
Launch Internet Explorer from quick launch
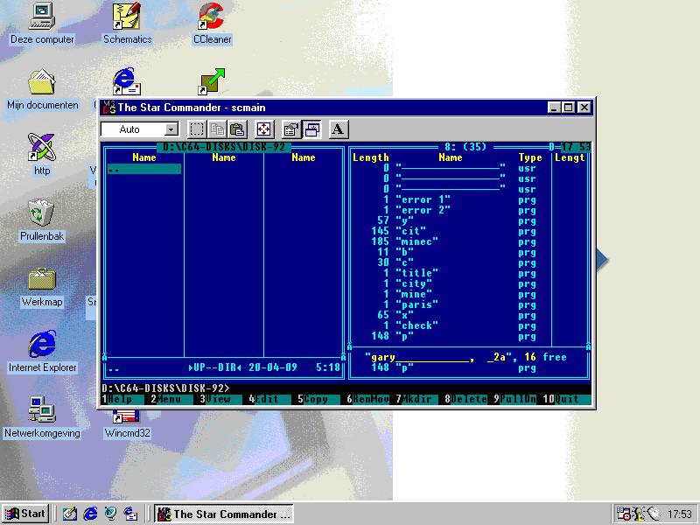90,514
